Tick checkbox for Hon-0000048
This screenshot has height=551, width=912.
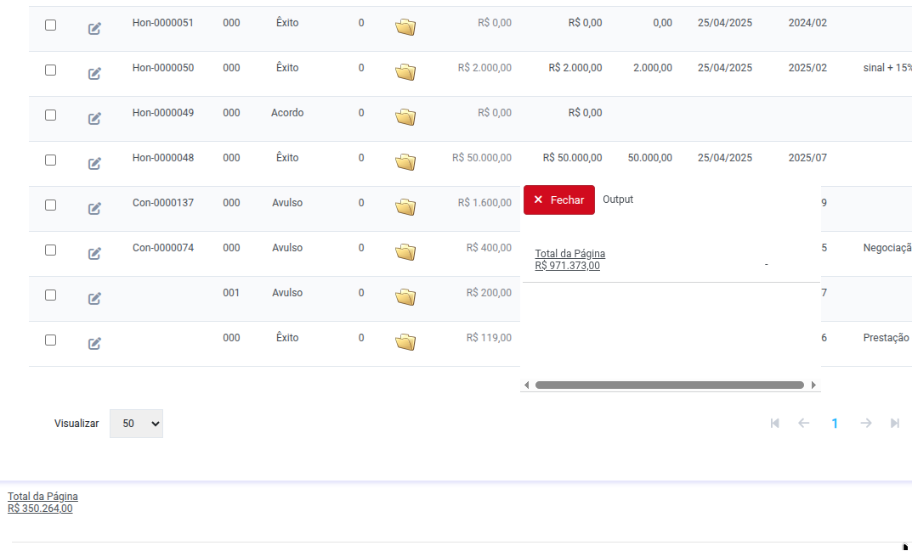(x=51, y=160)
